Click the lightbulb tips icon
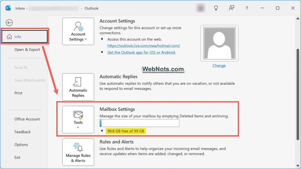 216,8
